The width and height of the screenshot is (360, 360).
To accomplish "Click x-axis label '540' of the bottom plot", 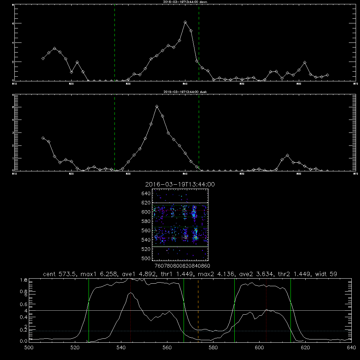I will coord(121,348).
